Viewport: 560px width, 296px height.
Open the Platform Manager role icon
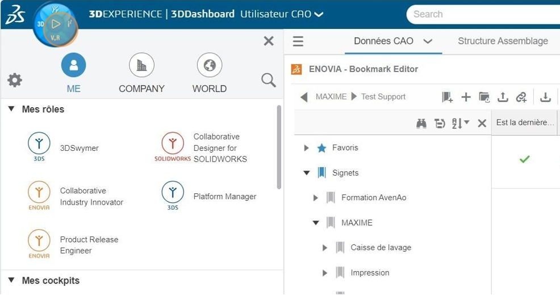173,196
